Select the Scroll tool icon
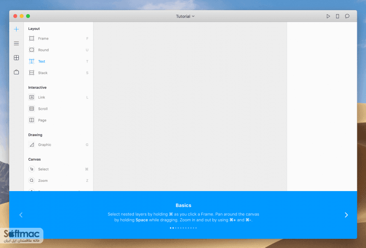The width and height of the screenshot is (366, 248). click(x=32, y=109)
